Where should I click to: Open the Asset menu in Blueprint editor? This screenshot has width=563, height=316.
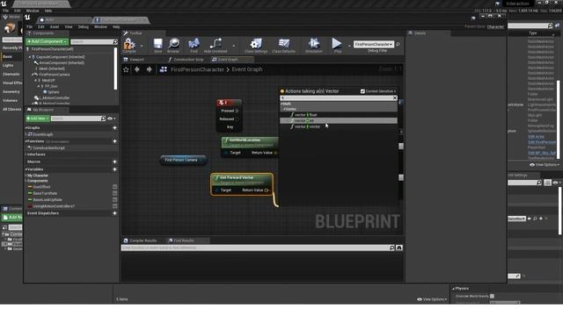(x=55, y=27)
